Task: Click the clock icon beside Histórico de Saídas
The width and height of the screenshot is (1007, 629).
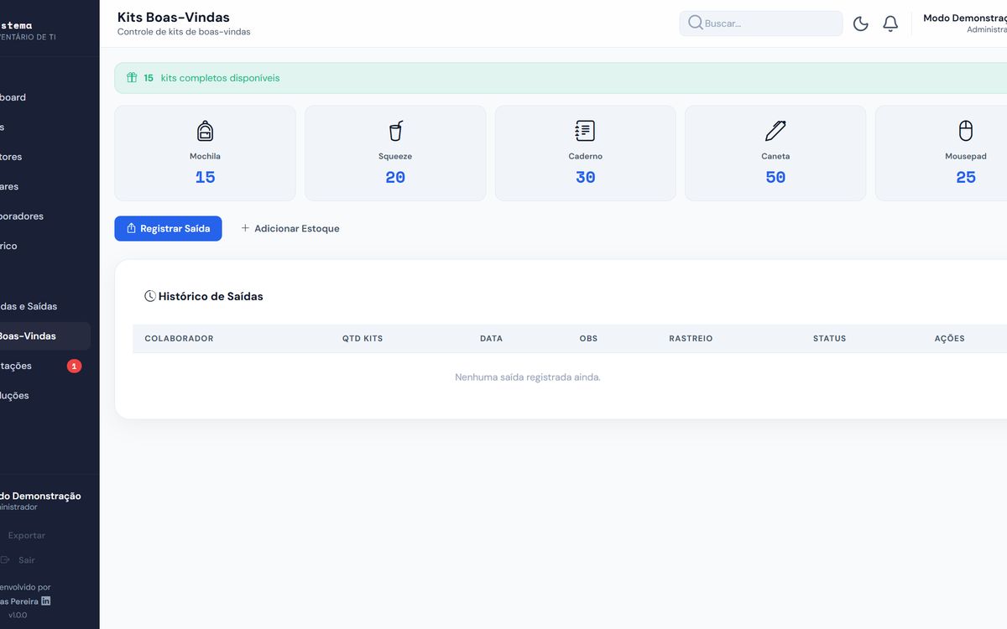Action: tap(150, 296)
